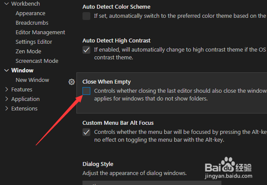This screenshot has width=267, height=185.
Task: Uncheck Auto Detect High Contrast
Action: (86, 50)
